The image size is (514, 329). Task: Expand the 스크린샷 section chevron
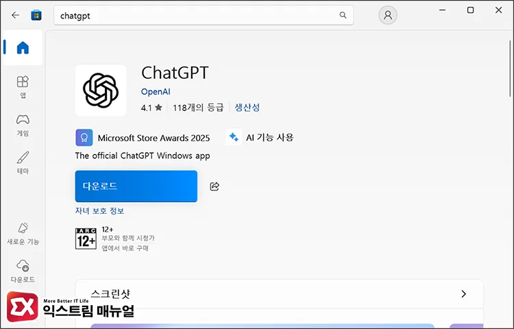click(463, 294)
